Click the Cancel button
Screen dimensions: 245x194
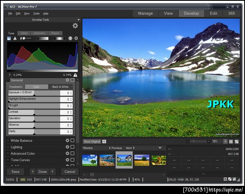(70, 171)
